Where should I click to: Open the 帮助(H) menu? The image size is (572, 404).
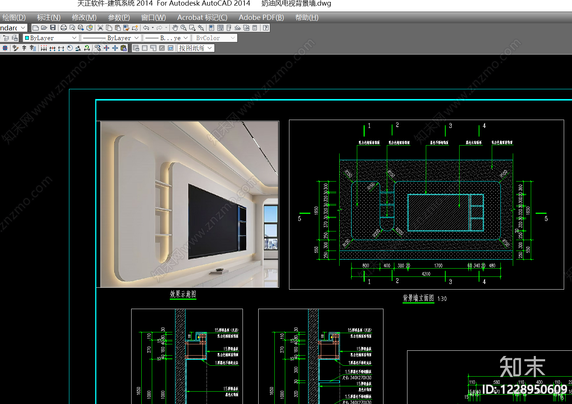click(x=307, y=18)
